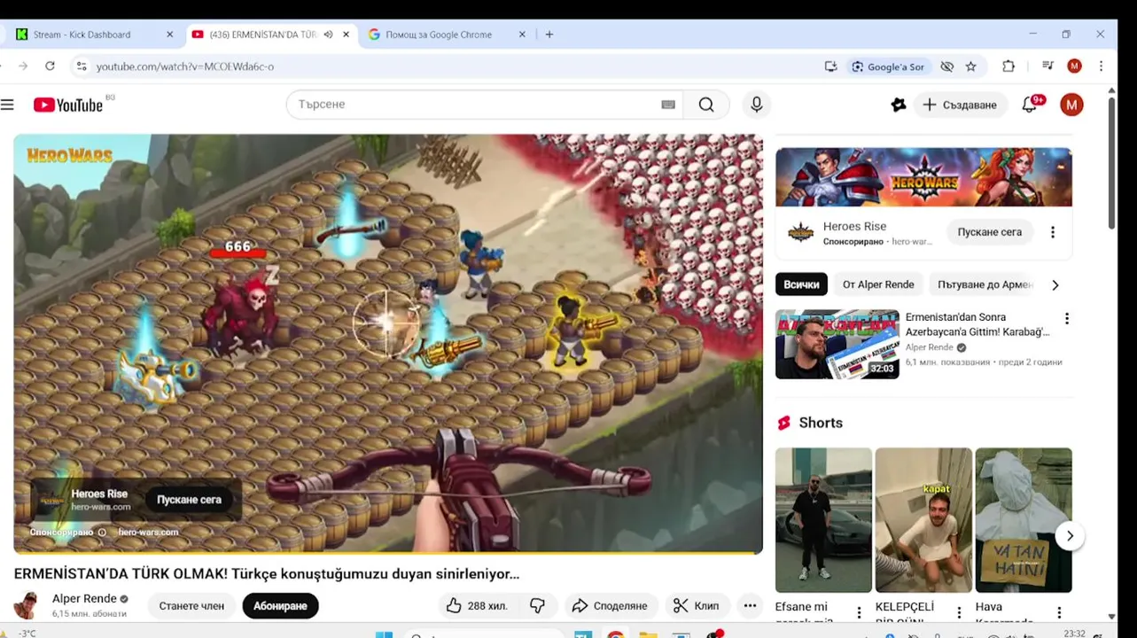The image size is (1137, 638).
Task: Reveal more filter chips with chevron
Action: click(x=1055, y=285)
